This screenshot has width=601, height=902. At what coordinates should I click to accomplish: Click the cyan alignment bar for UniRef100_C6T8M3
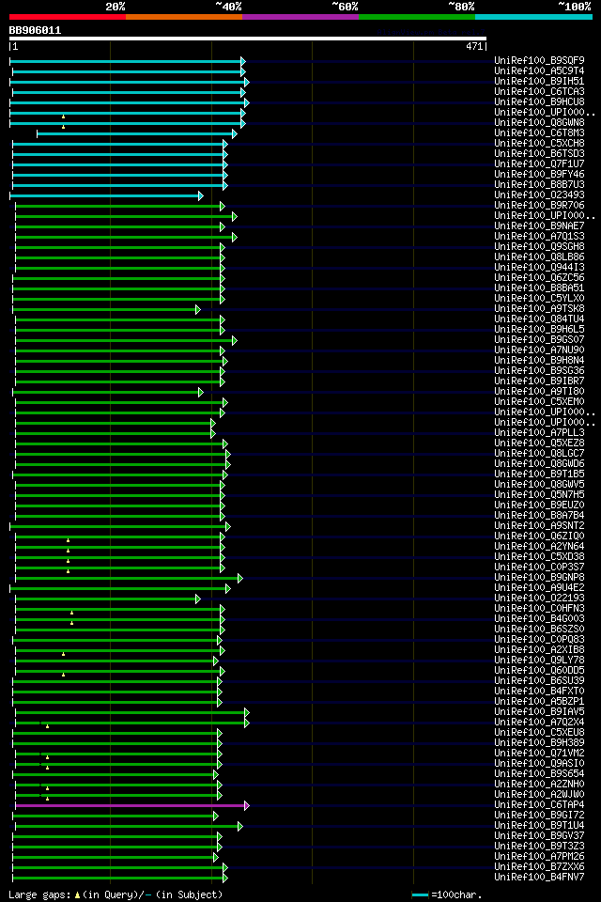pyautogui.click(x=137, y=134)
